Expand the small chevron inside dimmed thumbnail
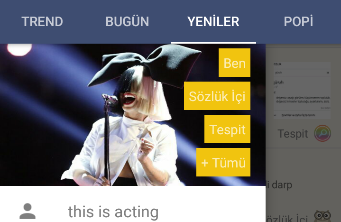This screenshot has height=222, width=341. (275, 115)
